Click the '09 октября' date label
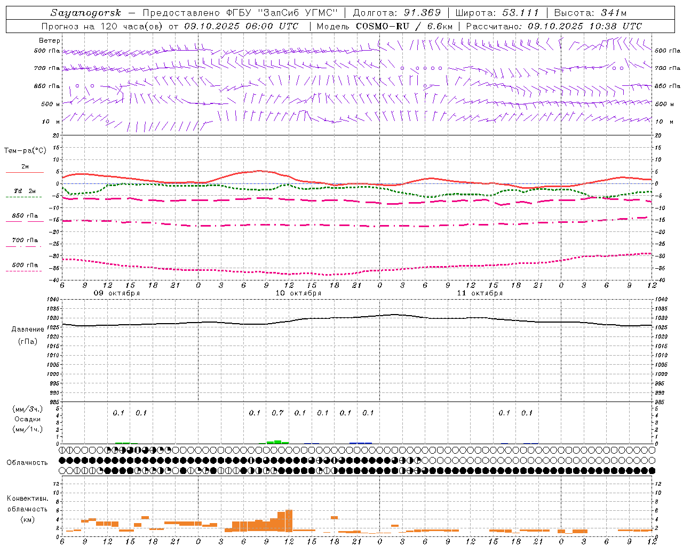 117,293
